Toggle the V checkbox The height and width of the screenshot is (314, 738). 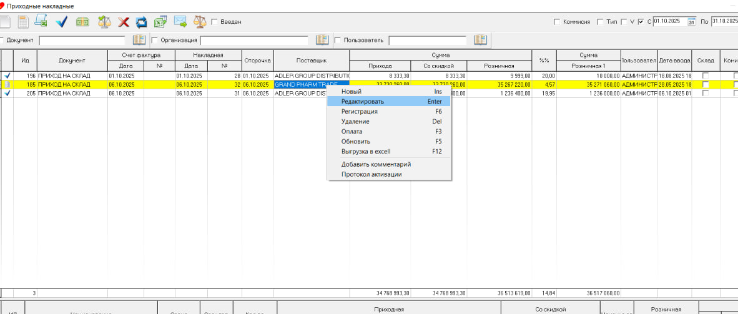pos(624,22)
